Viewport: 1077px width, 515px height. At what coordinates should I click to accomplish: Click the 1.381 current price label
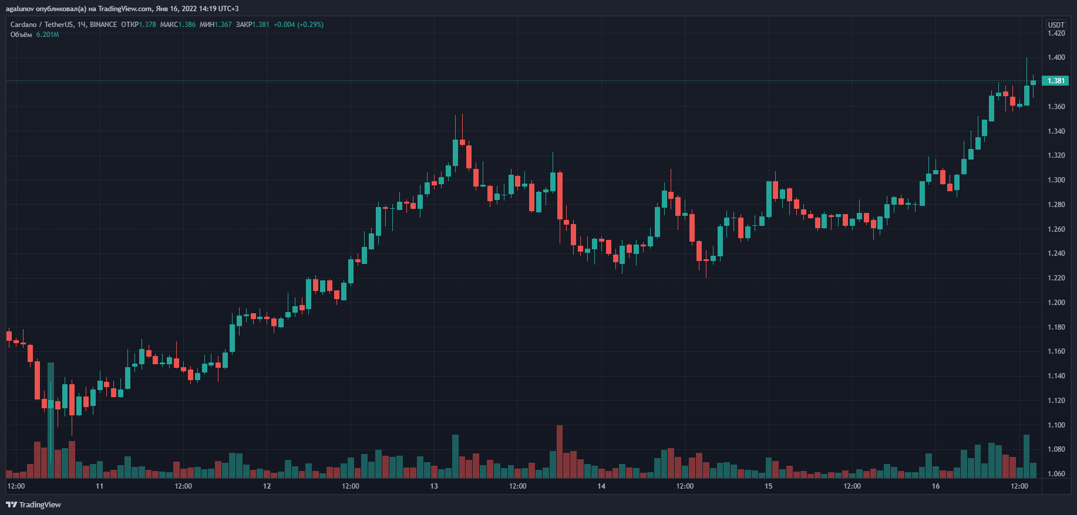click(x=1055, y=81)
